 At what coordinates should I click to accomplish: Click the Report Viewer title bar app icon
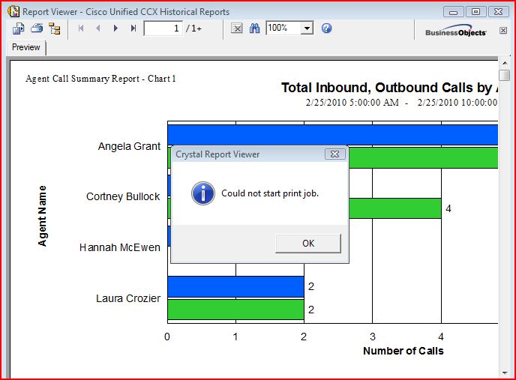(13, 11)
